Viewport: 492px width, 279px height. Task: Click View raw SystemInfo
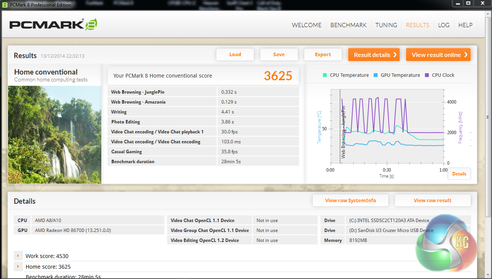click(x=351, y=200)
